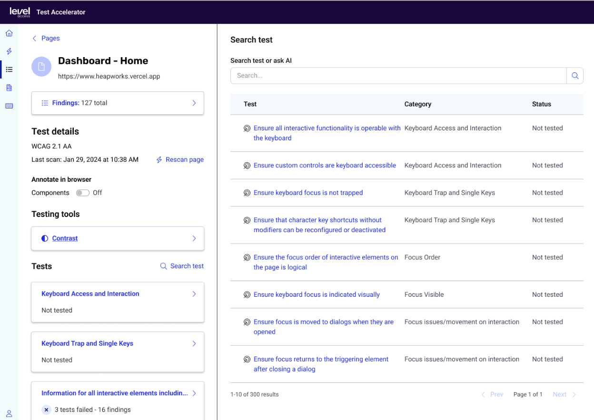Expand 'Information for all interactive elements' chevron

(194, 393)
